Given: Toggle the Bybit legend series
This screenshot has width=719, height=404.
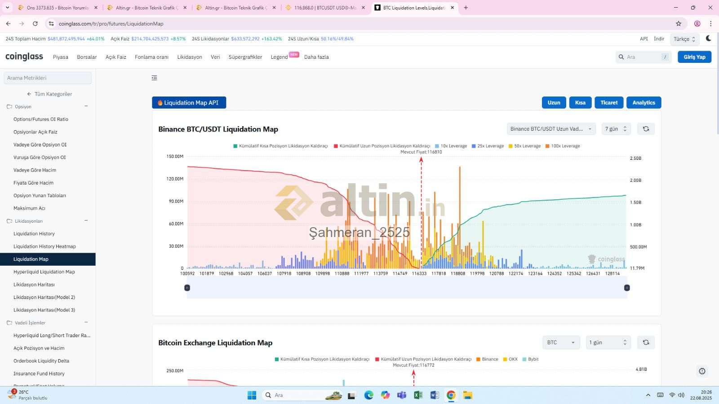Looking at the screenshot, I should (x=530, y=359).
